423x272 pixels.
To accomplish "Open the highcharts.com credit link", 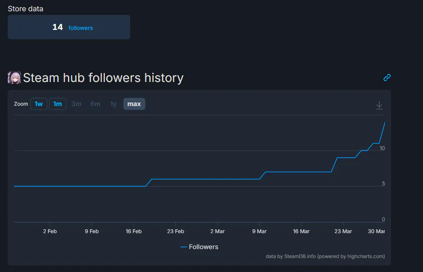I will (x=365, y=256).
